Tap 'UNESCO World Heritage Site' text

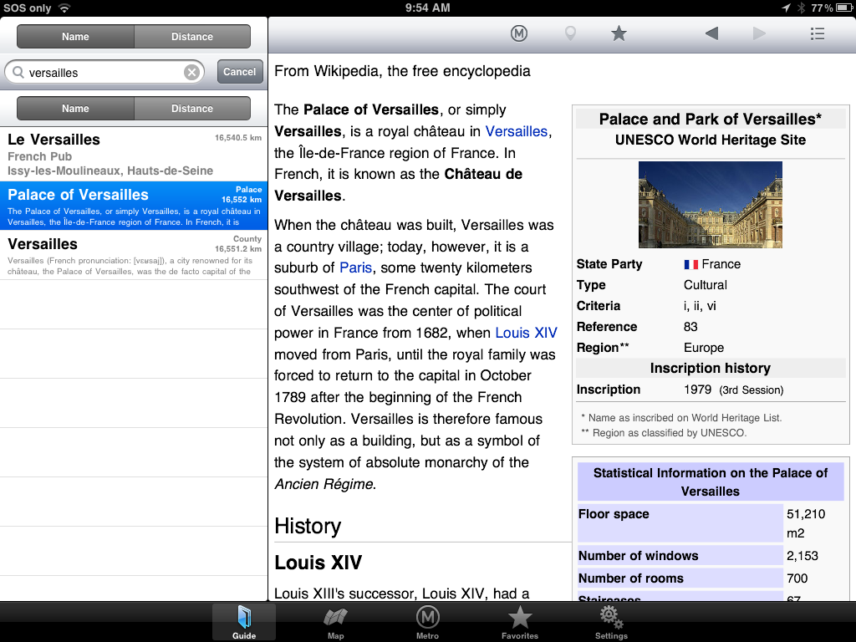click(711, 140)
